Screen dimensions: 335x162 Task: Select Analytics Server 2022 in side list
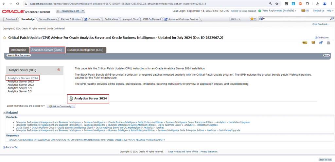coord(21,85)
